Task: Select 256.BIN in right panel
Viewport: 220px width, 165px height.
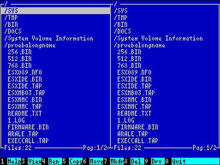Action: 129,52
